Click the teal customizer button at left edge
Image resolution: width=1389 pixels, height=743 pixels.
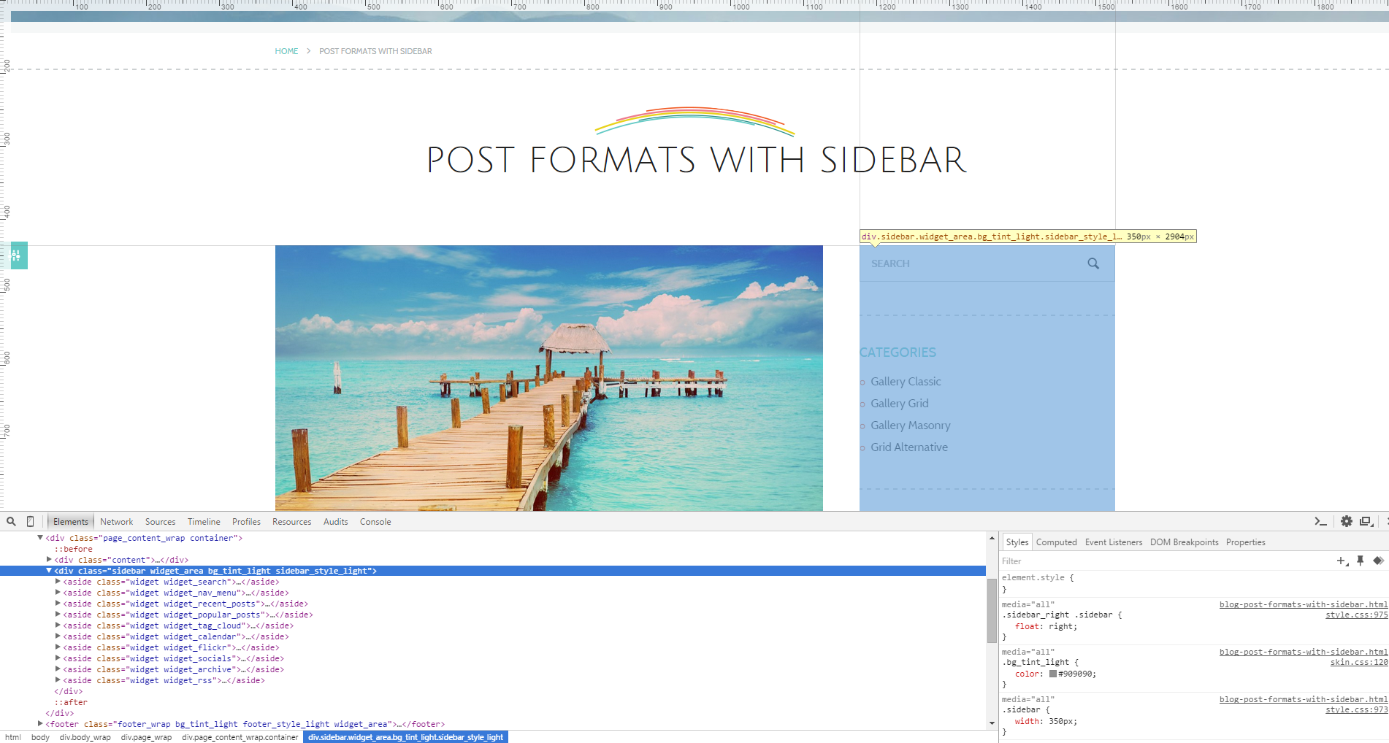click(x=19, y=255)
